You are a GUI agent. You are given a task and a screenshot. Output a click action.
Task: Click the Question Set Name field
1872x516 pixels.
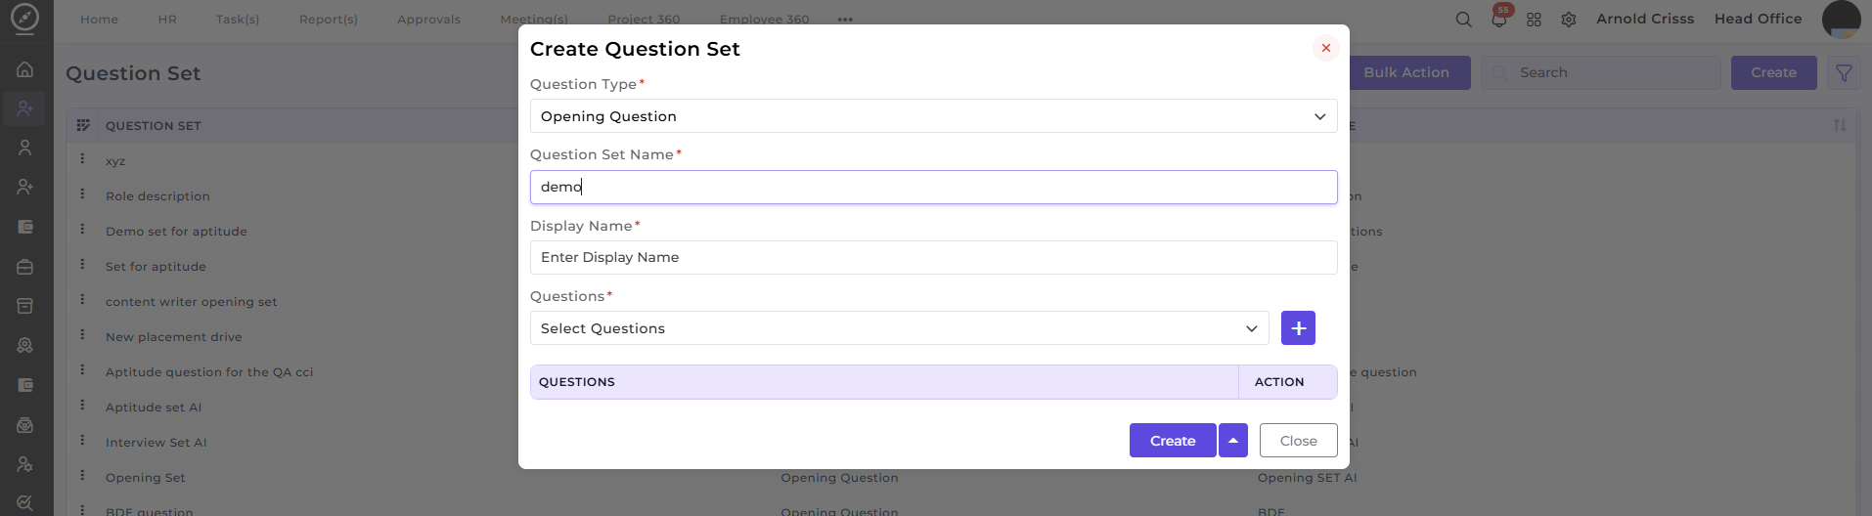[x=933, y=187]
